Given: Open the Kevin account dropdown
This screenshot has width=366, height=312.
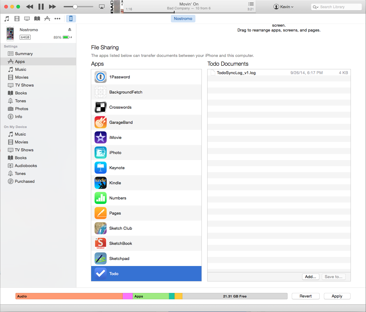Looking at the screenshot, I should tap(284, 7).
